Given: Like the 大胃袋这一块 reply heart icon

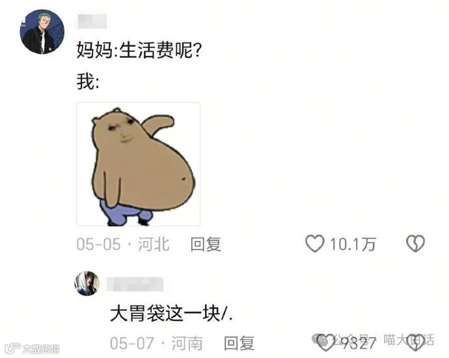Looking at the screenshot, I should (x=326, y=343).
